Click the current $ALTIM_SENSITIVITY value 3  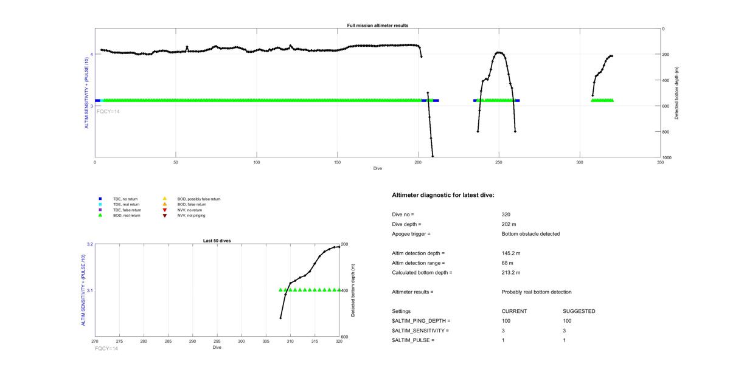pos(504,331)
